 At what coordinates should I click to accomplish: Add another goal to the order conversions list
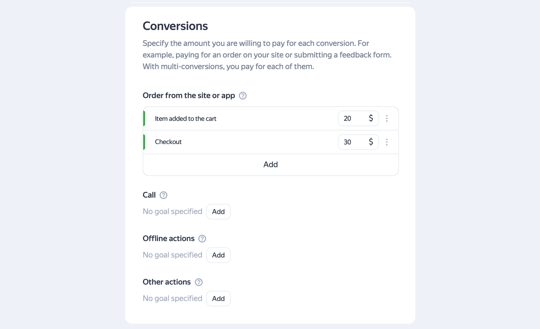(x=270, y=164)
